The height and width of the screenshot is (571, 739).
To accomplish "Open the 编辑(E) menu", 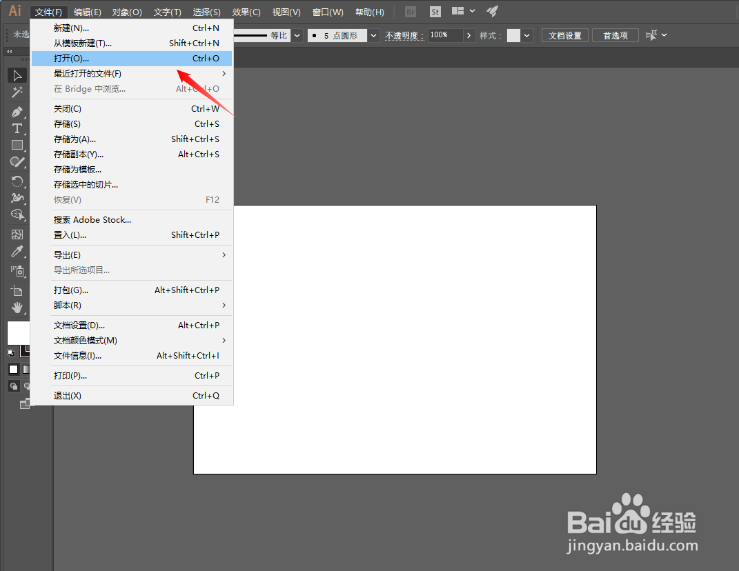I will click(x=87, y=12).
